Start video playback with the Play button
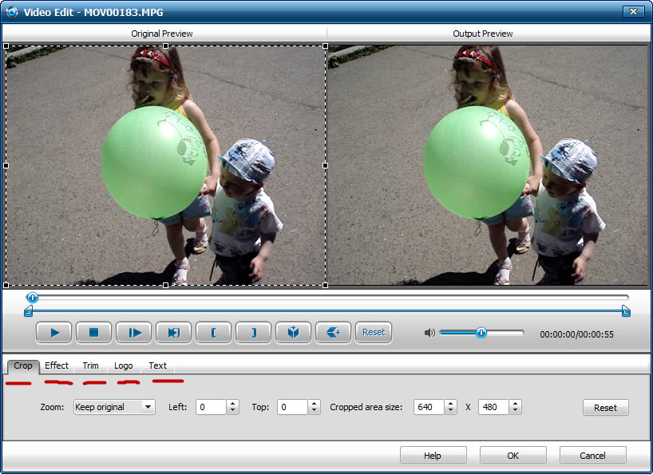This screenshot has height=474, width=653. coord(54,333)
